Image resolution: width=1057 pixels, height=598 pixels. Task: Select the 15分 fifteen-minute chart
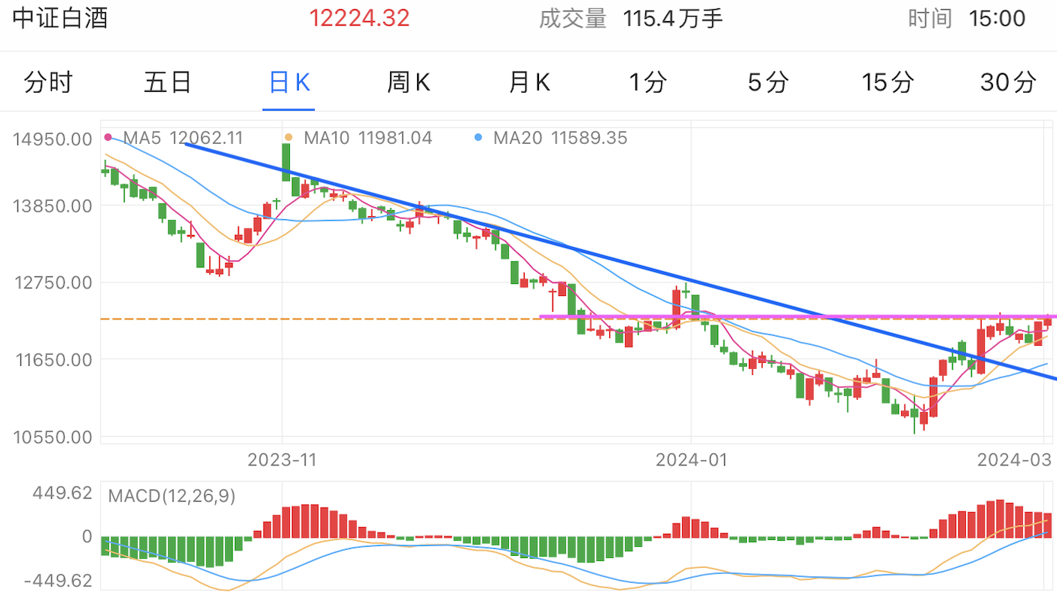[887, 83]
